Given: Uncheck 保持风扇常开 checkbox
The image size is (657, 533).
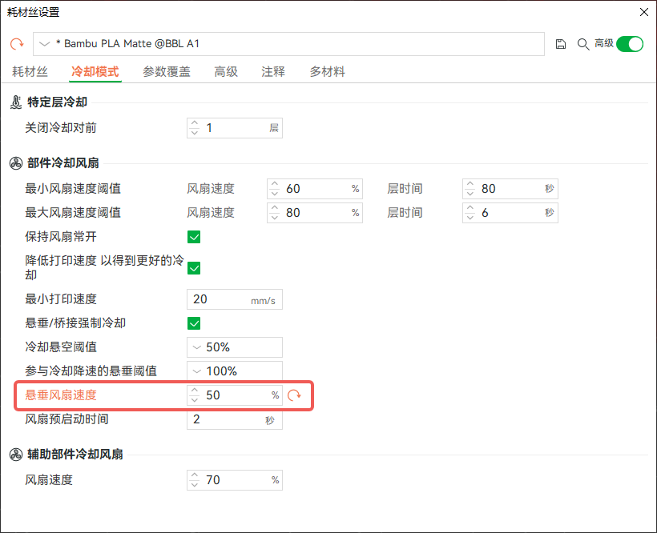Looking at the screenshot, I should (194, 237).
